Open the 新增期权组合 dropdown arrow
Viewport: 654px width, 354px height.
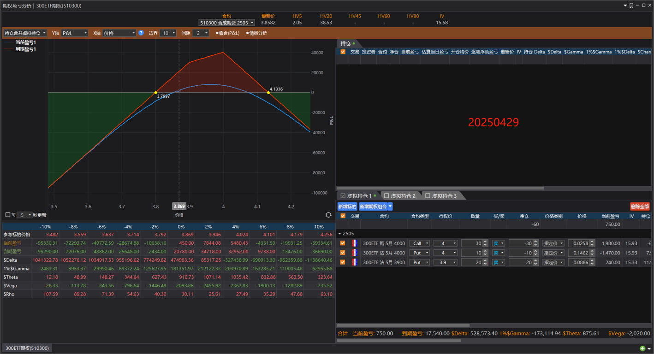click(x=390, y=206)
